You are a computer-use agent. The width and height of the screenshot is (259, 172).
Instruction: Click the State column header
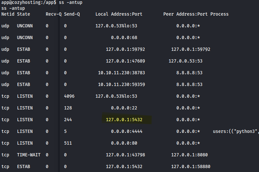[x=24, y=14]
